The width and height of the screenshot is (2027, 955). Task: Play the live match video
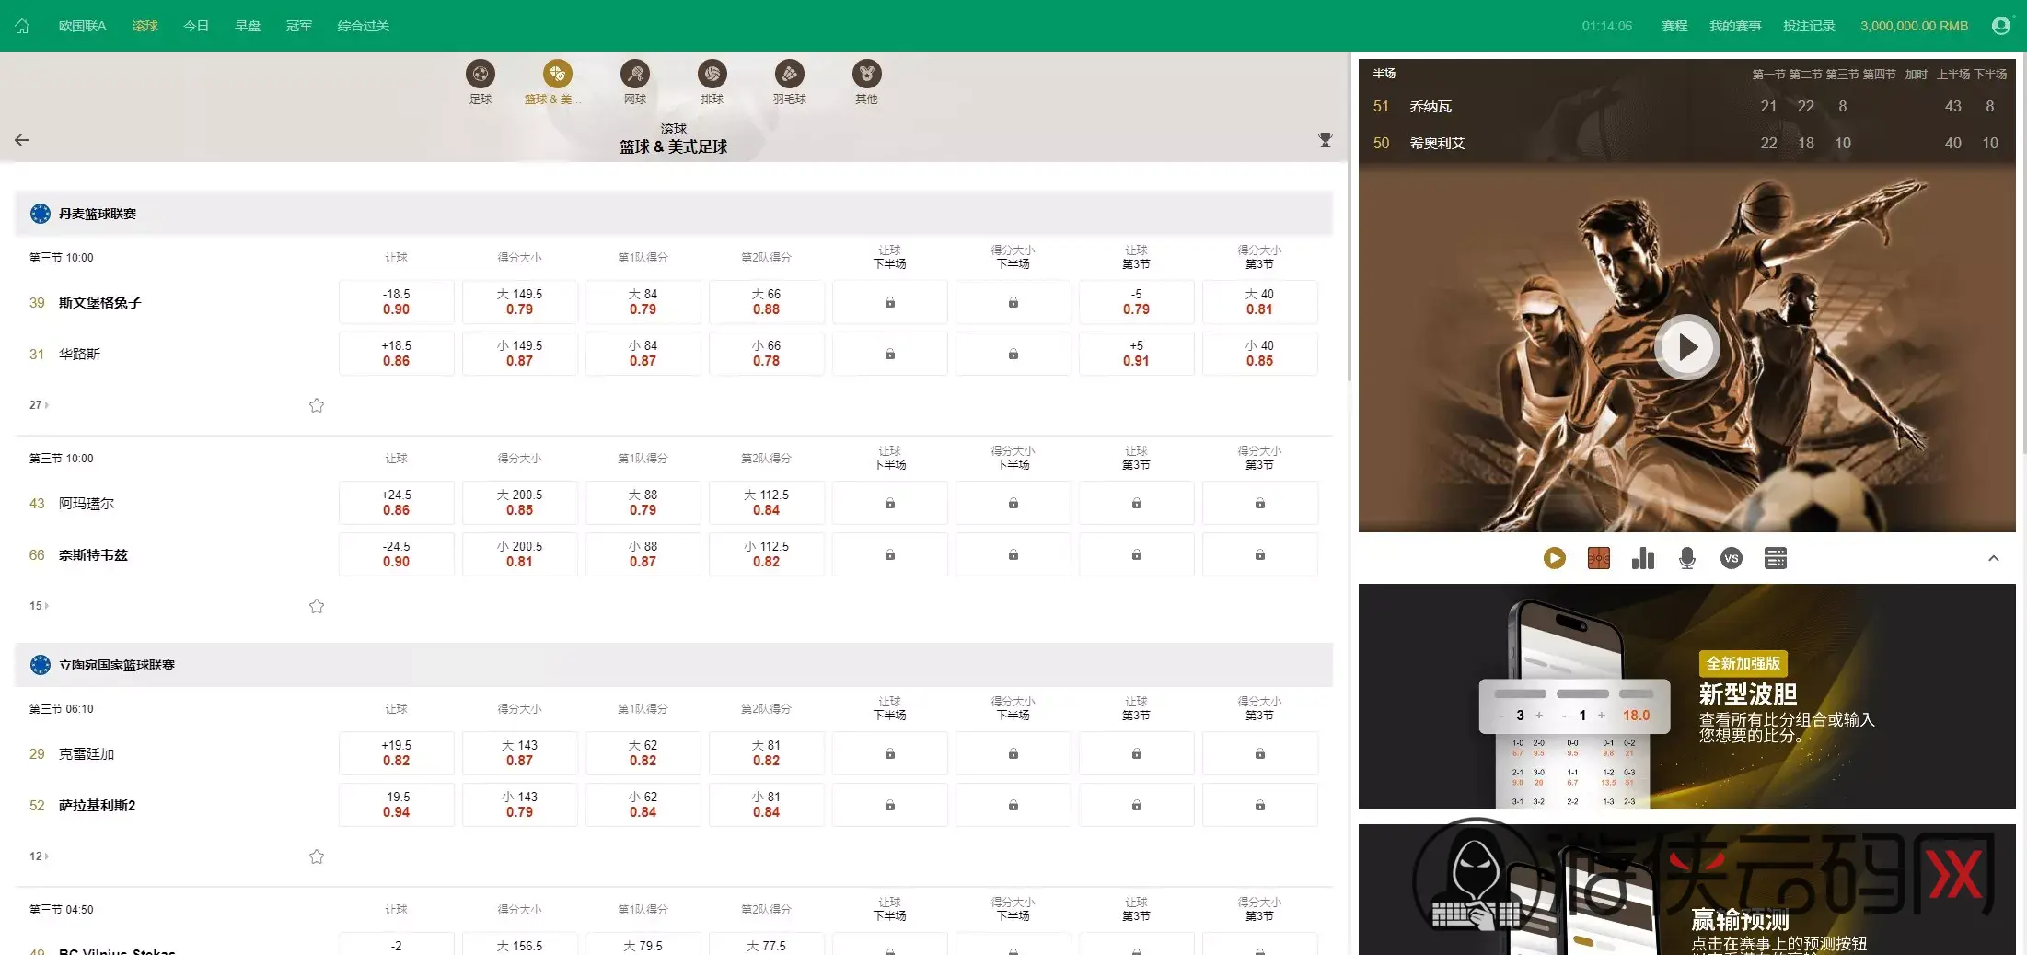coord(1687,347)
